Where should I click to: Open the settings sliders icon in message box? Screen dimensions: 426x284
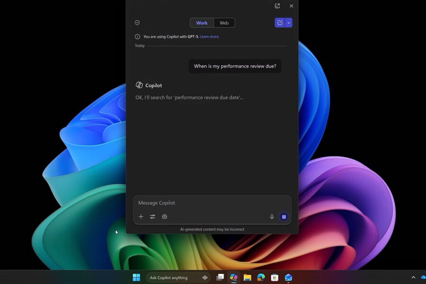click(152, 217)
